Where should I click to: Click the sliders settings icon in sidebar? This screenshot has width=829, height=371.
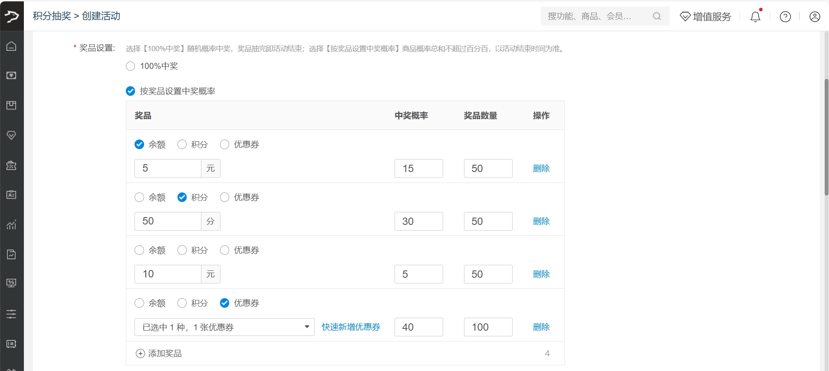[x=12, y=314]
